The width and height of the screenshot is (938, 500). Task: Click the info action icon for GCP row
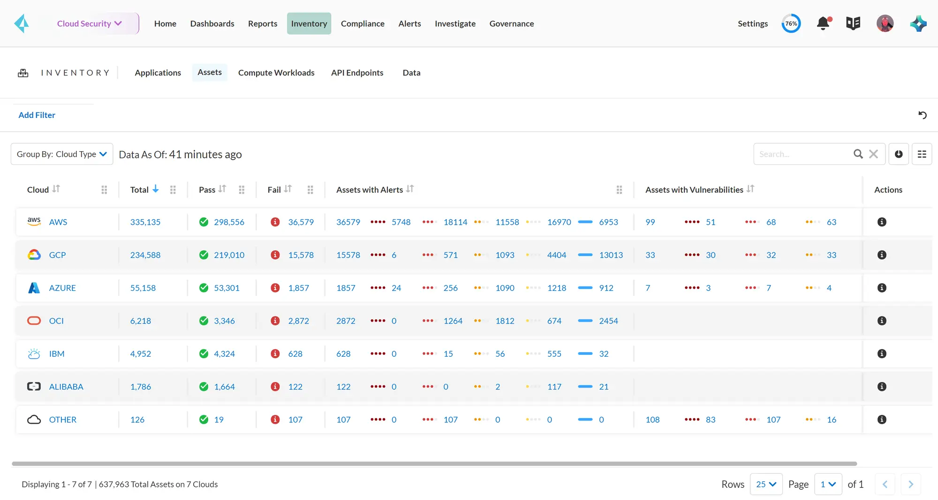coord(882,255)
